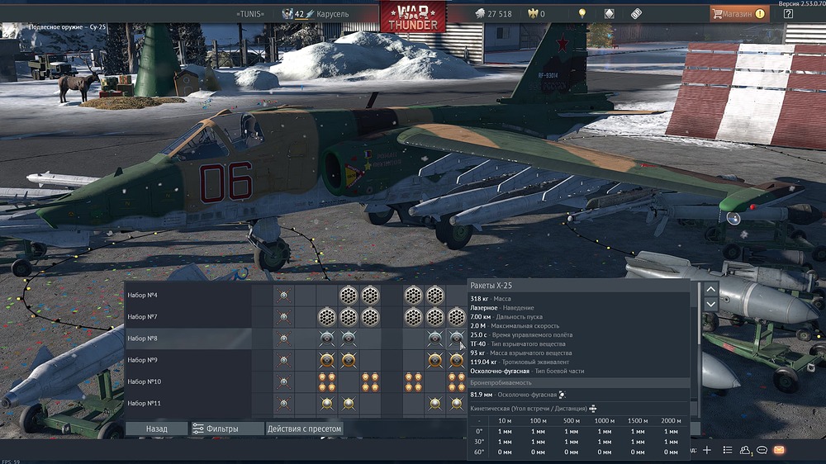Click the plus icon in bottom bar
Viewport: 826px width, 464px height.
pyautogui.click(x=707, y=450)
